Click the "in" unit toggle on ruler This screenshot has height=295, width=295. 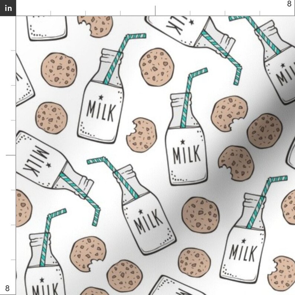[x=8, y=8]
